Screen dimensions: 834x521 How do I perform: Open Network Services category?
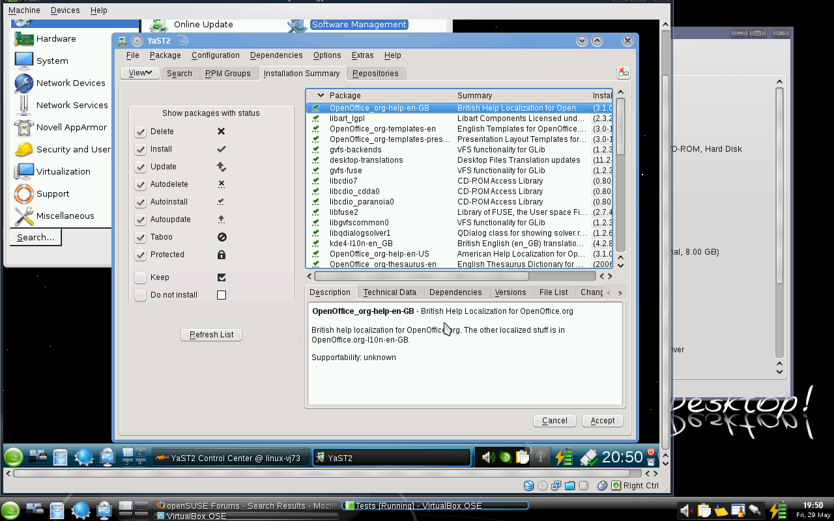61,106
